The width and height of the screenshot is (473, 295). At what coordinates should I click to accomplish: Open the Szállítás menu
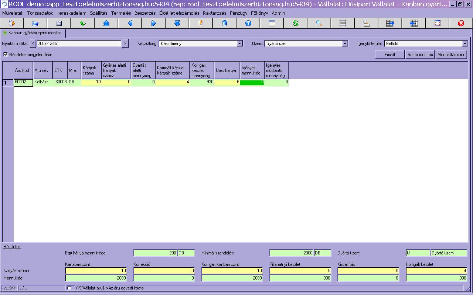99,13
